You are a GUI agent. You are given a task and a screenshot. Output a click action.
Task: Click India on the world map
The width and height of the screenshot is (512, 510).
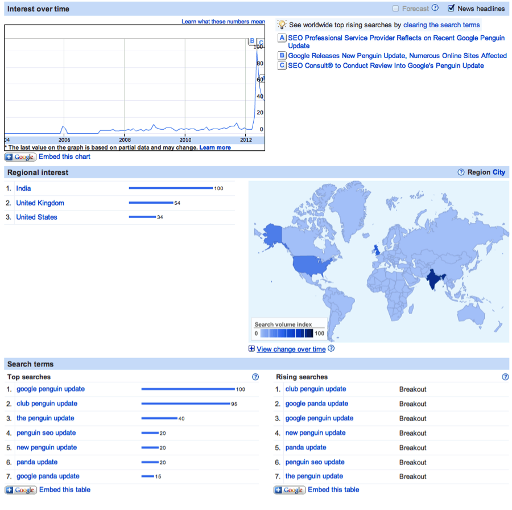[433, 278]
